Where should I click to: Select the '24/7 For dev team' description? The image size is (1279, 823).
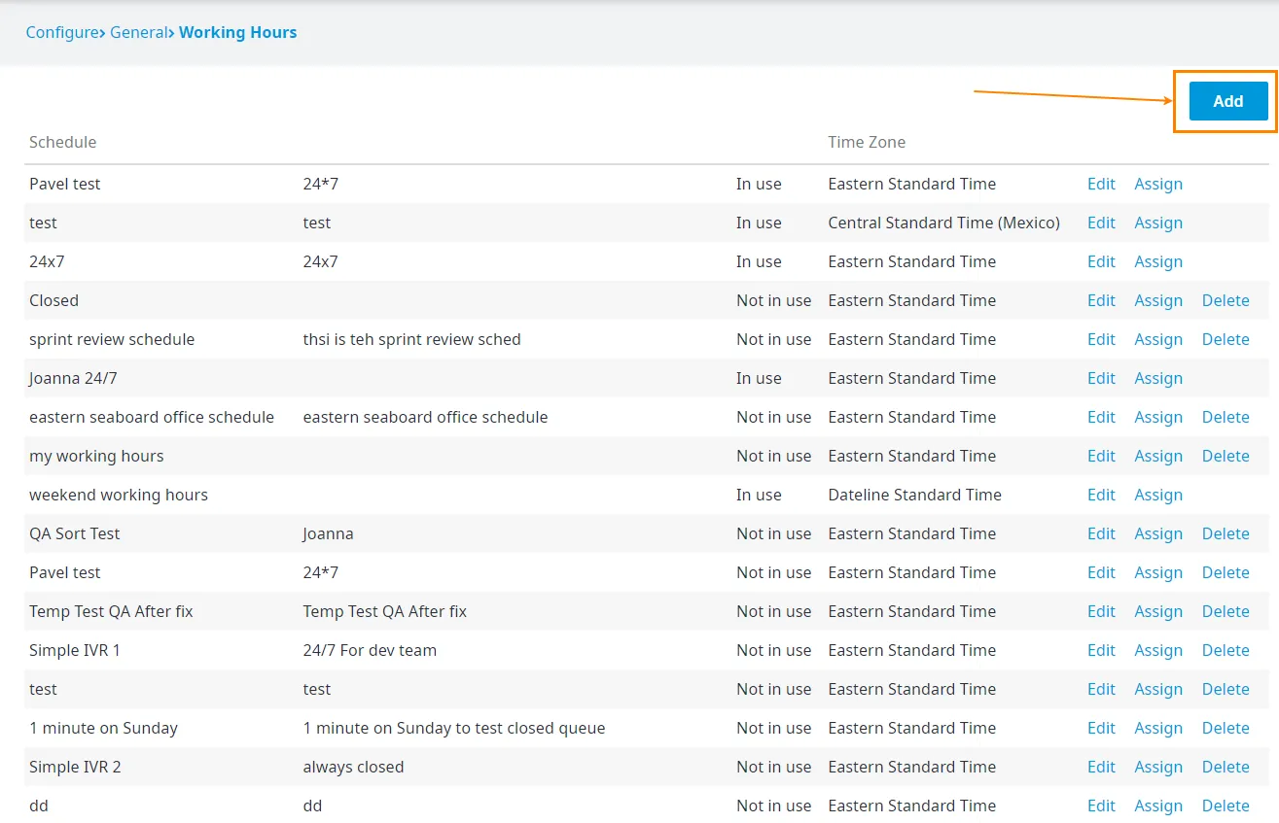(370, 650)
